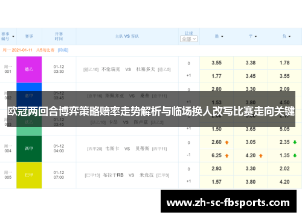Viewport: 302px width, 218px height.
Task: Select handicap draw odds 4.20 for match 004
Action: [251, 155]
